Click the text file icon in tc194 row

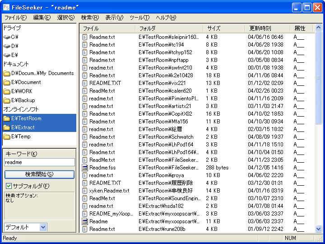pos(84,45)
